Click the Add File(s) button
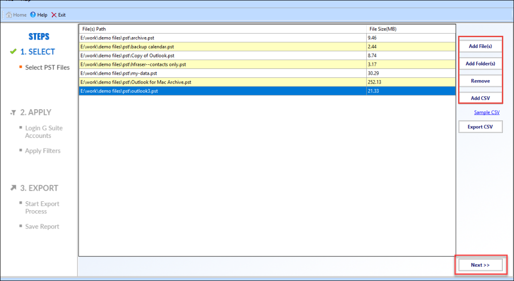This screenshot has width=514, height=281. click(480, 46)
